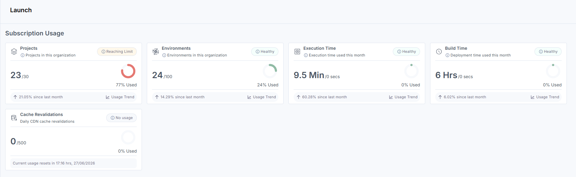Open Usage Trend for Projects

click(x=120, y=97)
